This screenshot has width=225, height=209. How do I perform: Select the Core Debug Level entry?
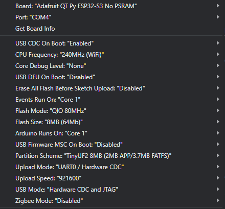point(111,66)
